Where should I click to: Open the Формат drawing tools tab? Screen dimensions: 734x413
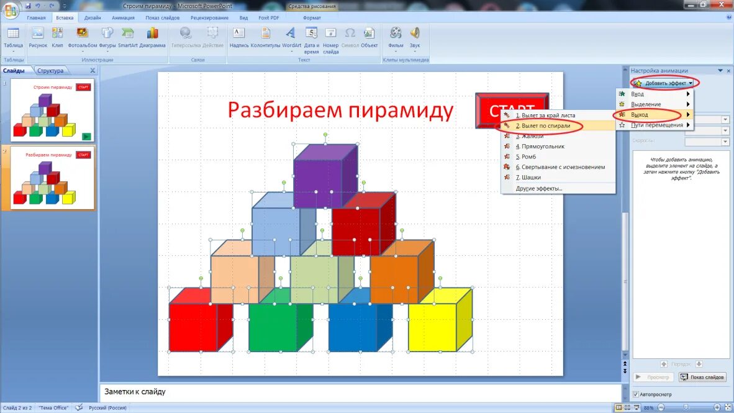312,18
